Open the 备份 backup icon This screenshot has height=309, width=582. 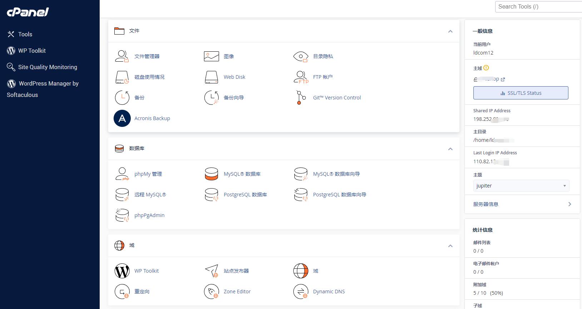[x=122, y=98]
